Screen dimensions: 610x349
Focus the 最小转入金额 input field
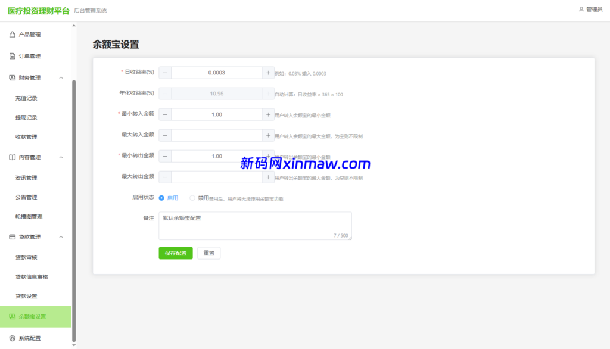pos(217,114)
